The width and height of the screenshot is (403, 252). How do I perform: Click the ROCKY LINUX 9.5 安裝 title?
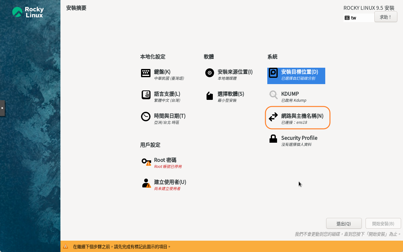[x=369, y=8]
